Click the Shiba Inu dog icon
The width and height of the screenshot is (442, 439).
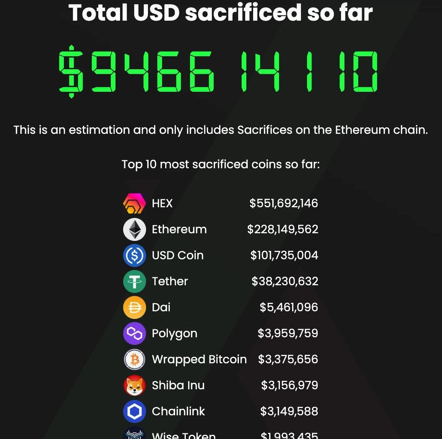[x=135, y=385]
